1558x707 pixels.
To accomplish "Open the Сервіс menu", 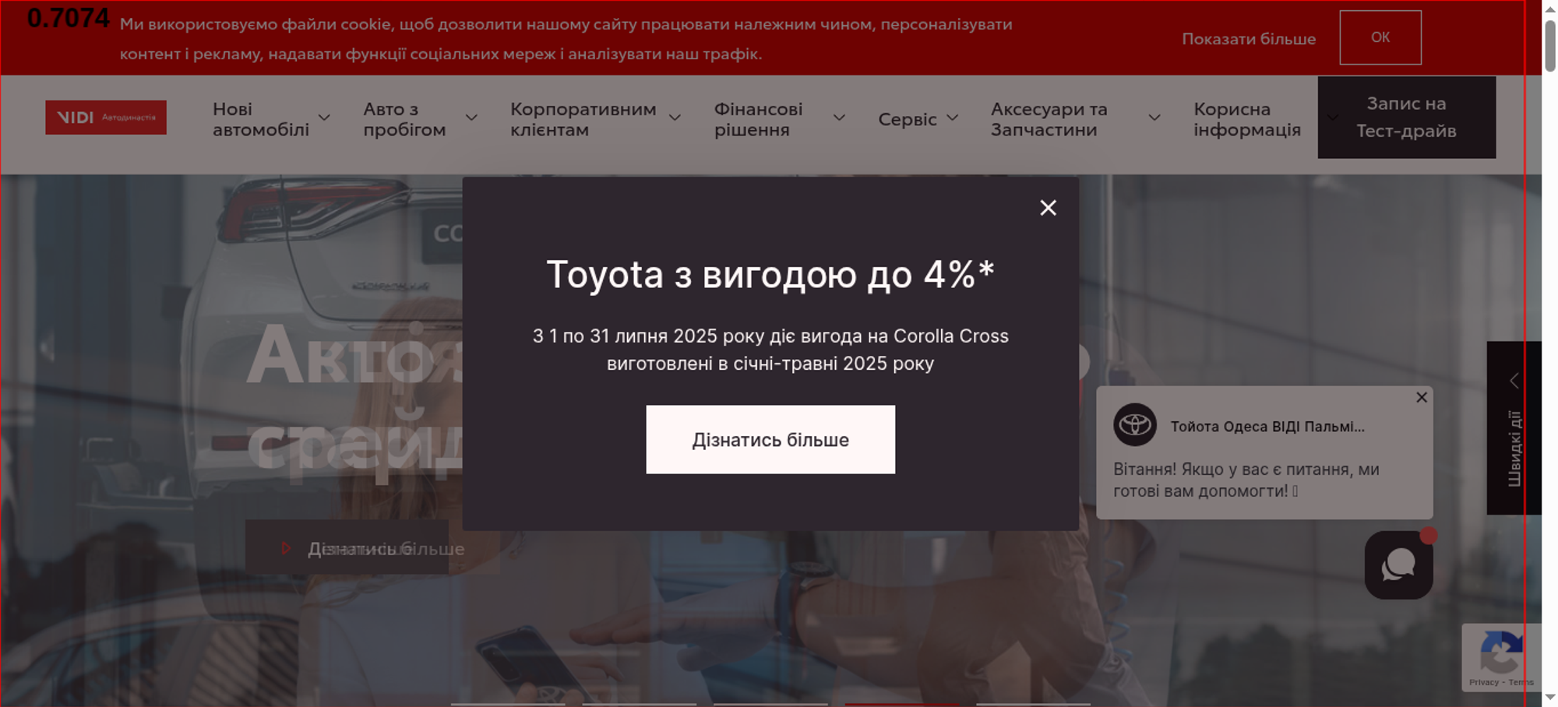I will (x=907, y=119).
